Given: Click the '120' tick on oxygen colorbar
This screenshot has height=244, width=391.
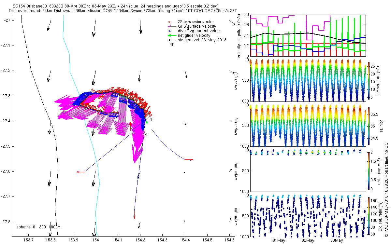Looking at the screenshot, I should pyautogui.click(x=375, y=214).
